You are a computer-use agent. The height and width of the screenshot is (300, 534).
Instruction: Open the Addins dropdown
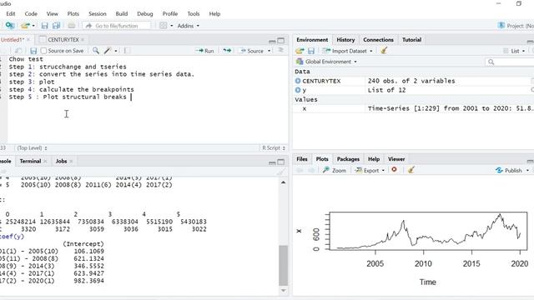[x=189, y=26]
